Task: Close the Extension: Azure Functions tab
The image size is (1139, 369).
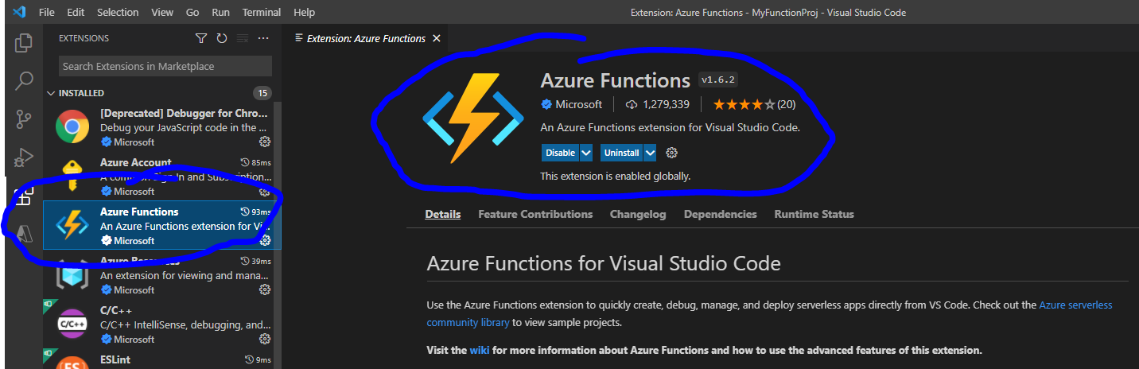Action: coord(437,38)
